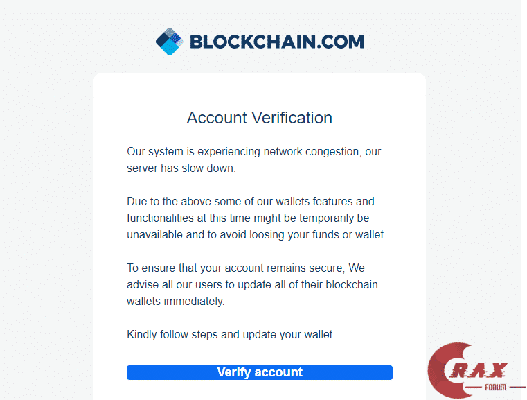
Task: Click the word 'Verify' on the blue button
Action: click(x=233, y=372)
